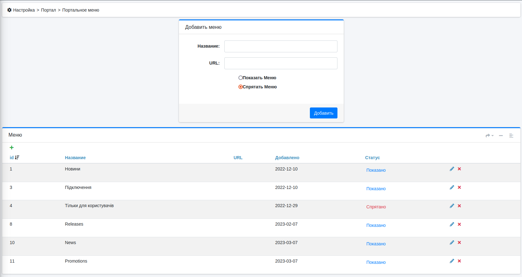The height and width of the screenshot is (277, 522).
Task: Click Показано status link for Новини
Action: pyautogui.click(x=376, y=170)
